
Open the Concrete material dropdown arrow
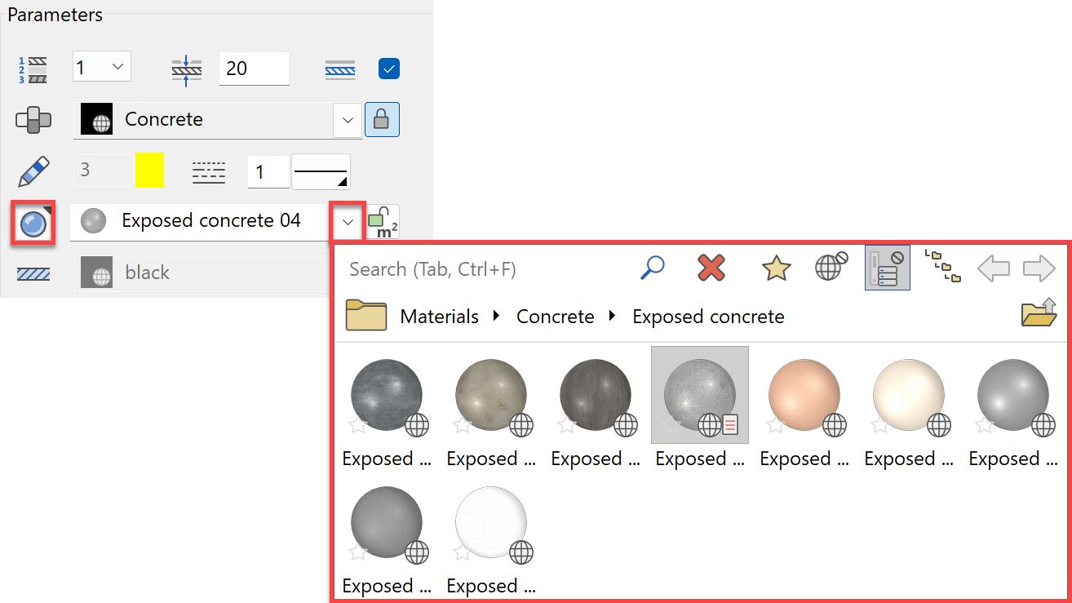click(348, 121)
